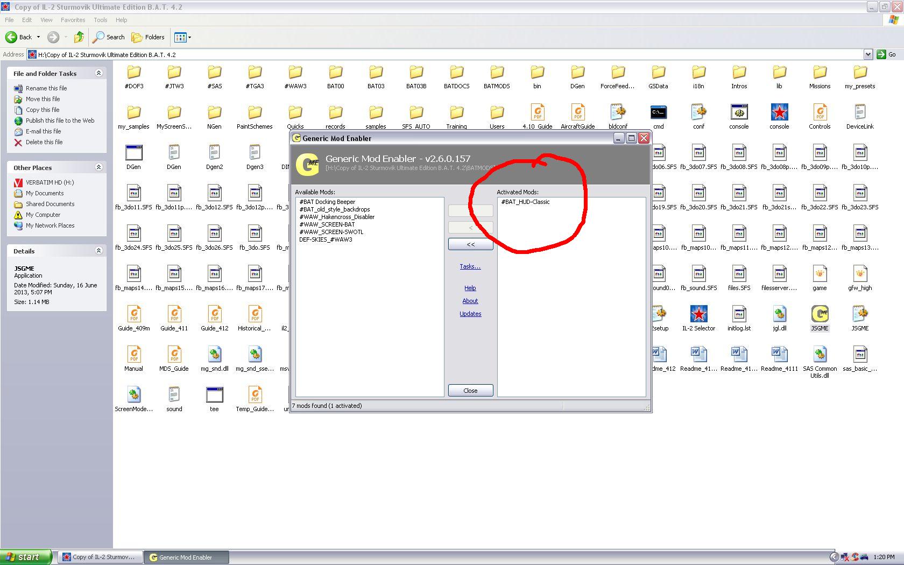
Task: Select the BATDOCS folder
Action: pos(456,76)
